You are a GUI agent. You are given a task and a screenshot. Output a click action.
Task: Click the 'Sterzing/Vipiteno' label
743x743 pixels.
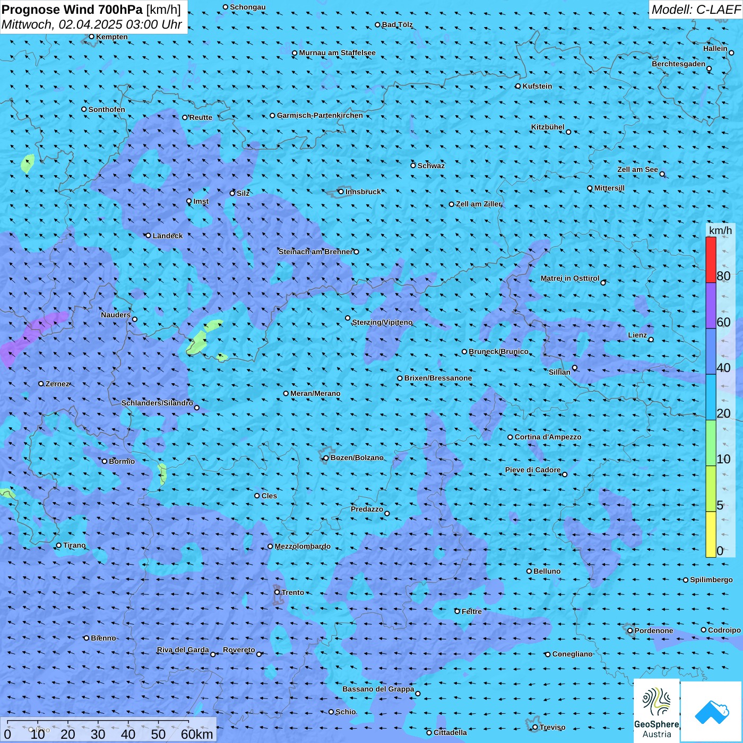pos(382,322)
